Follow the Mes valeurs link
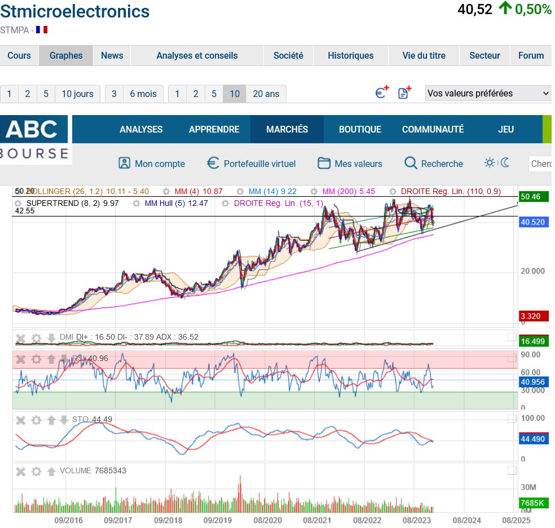Image resolution: width=555 pixels, height=528 pixels. [x=358, y=164]
